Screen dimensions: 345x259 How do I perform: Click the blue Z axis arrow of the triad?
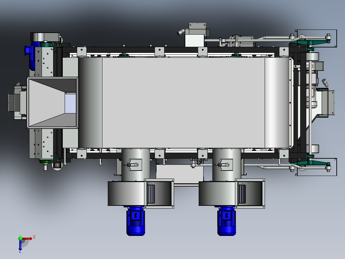coord(20,245)
